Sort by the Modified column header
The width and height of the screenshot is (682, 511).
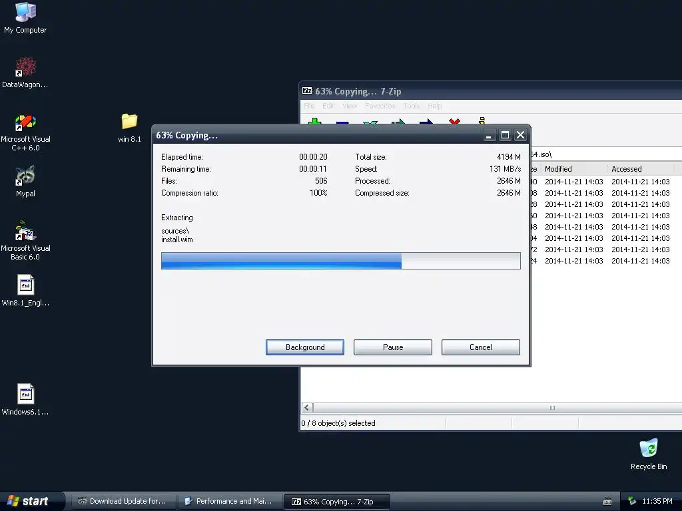tap(574, 169)
